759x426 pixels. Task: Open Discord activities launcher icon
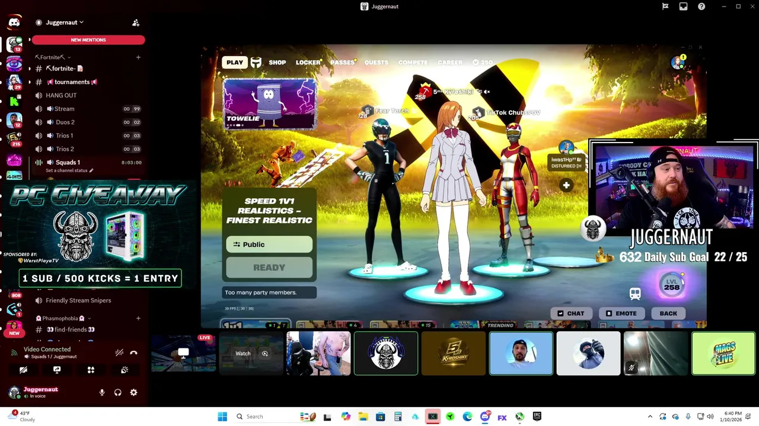tap(91, 370)
